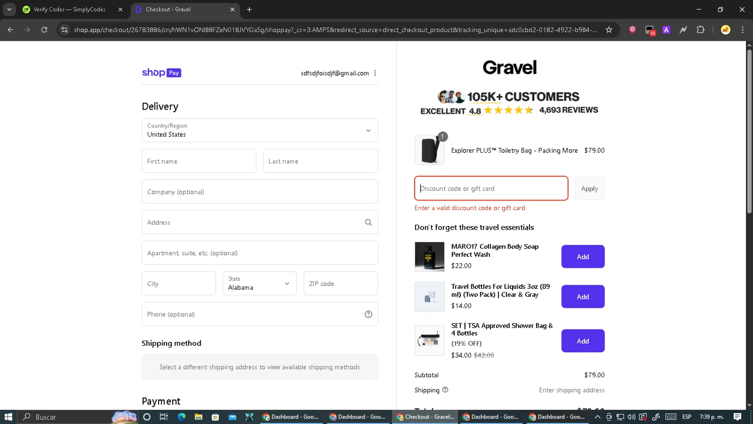Click the Shipping info question icon
The image size is (753, 424).
pos(445,390)
